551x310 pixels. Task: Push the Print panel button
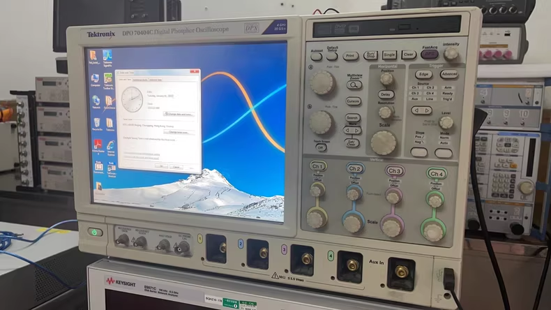coord(350,56)
